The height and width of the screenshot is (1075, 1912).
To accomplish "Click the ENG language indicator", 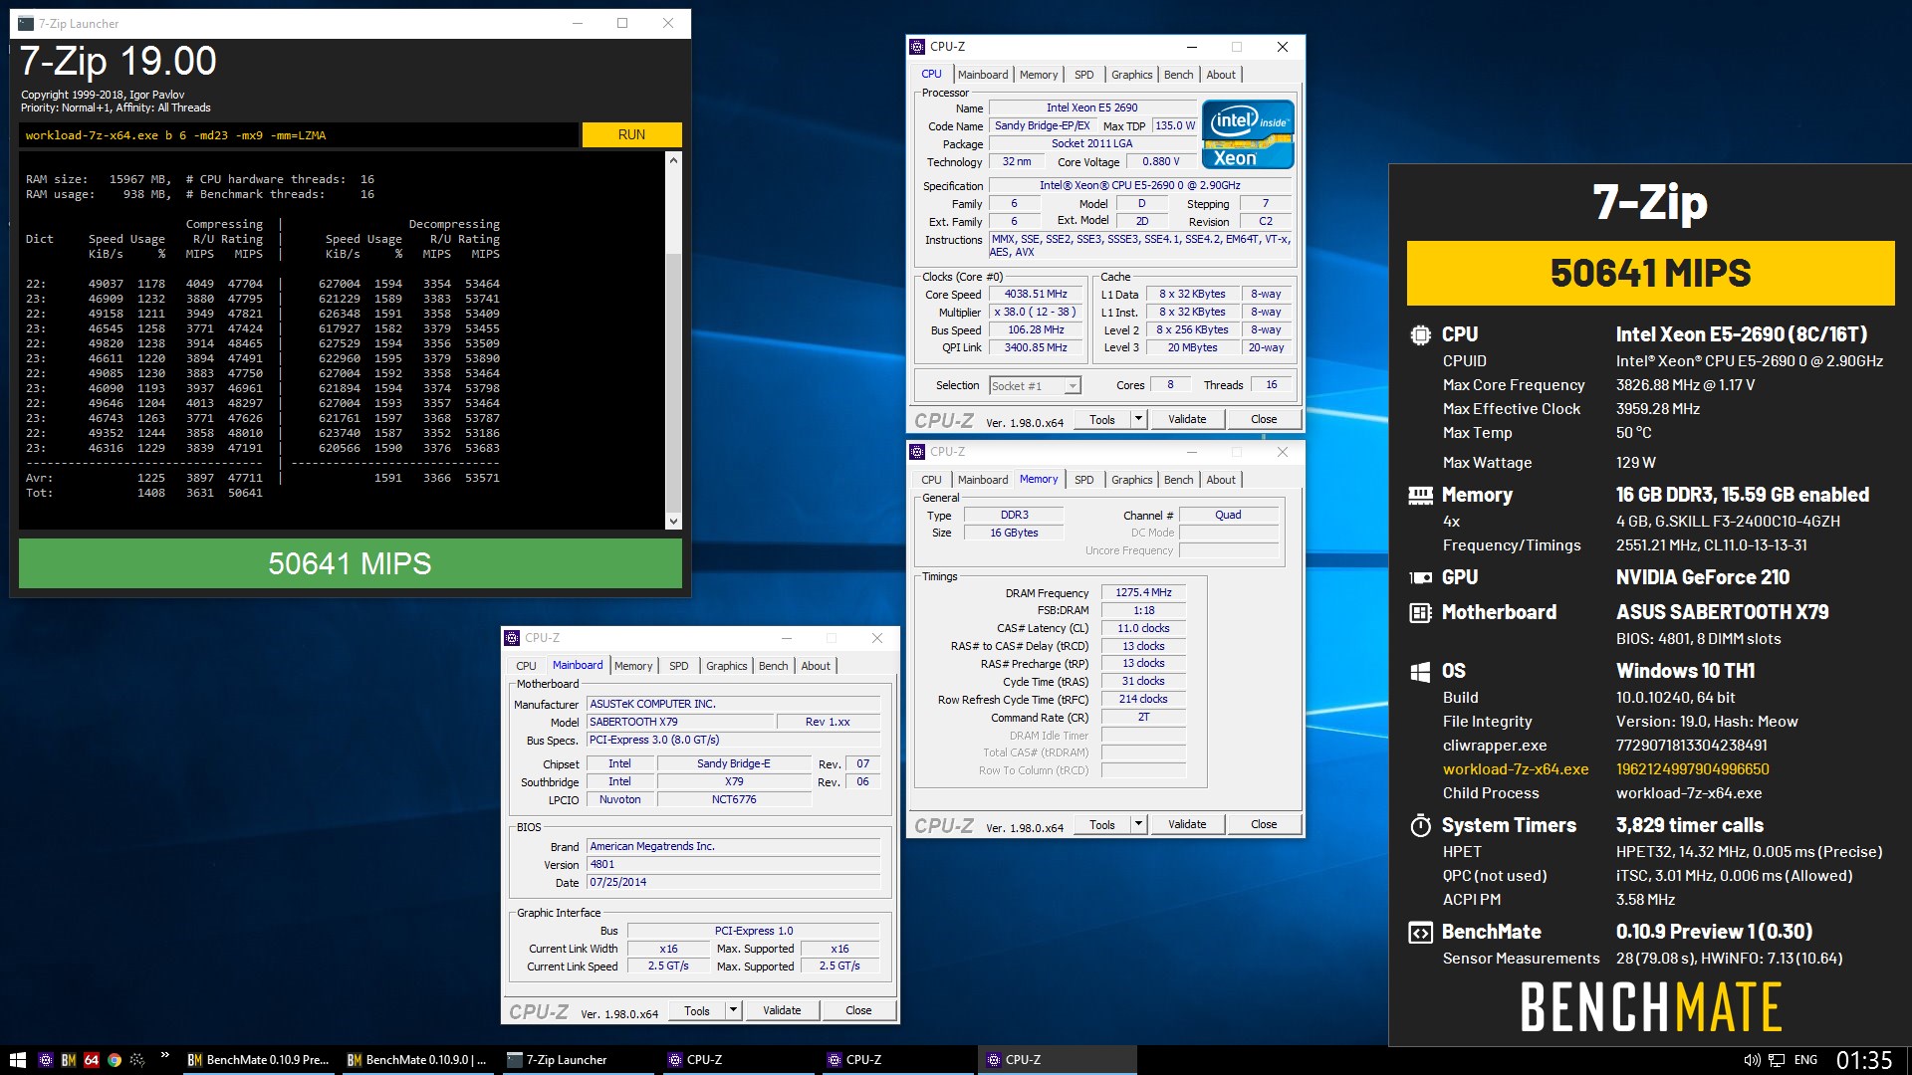I will [1806, 1060].
